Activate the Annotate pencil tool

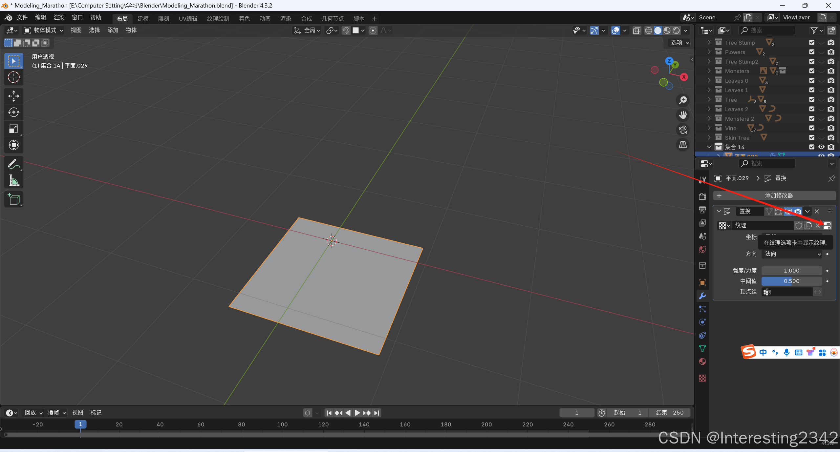(x=13, y=164)
